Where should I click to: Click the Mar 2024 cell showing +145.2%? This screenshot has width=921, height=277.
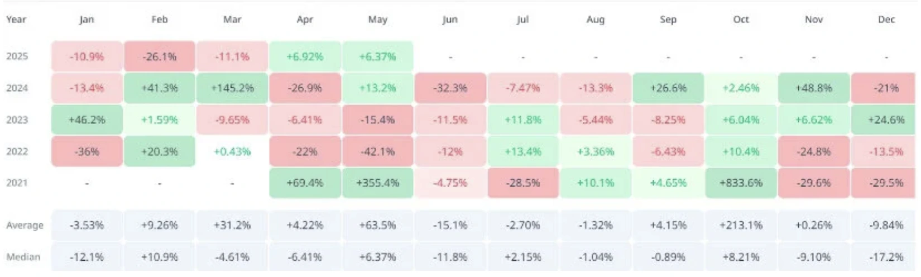point(232,88)
